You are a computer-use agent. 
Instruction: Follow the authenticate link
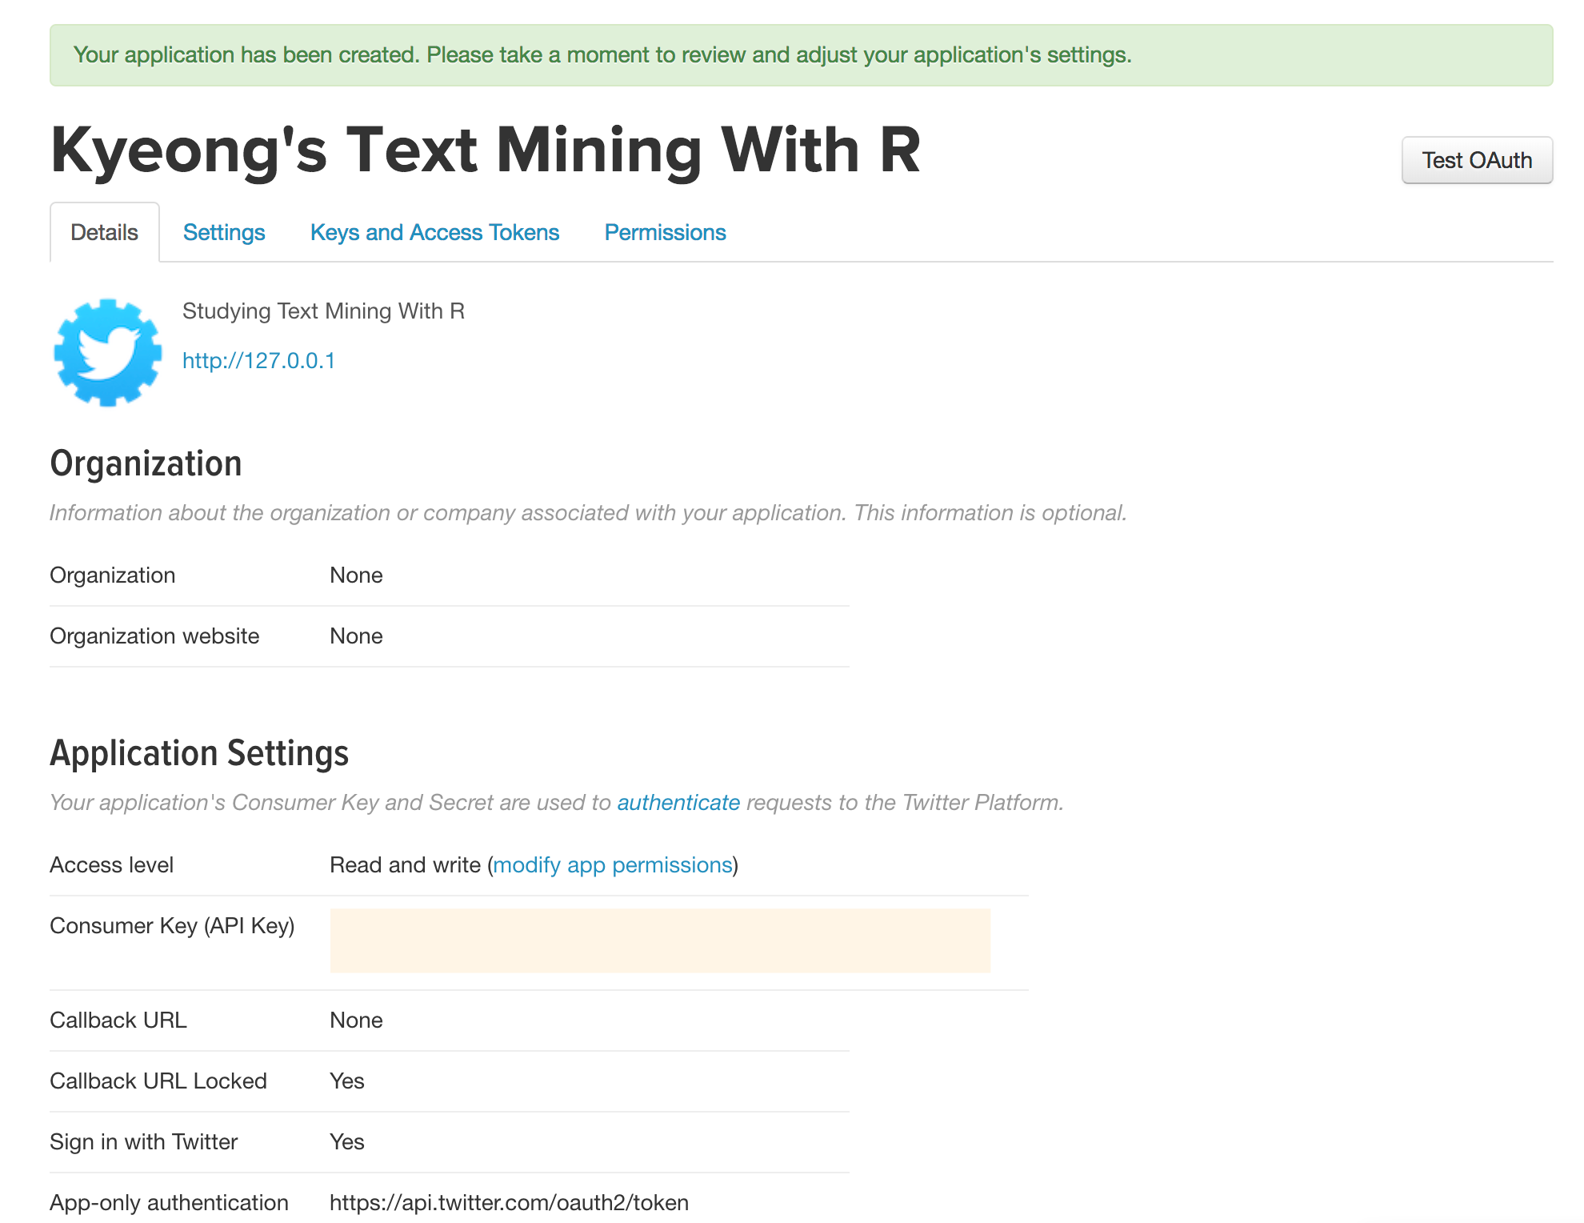pyautogui.click(x=678, y=802)
